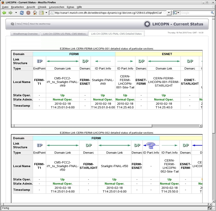Open the Google search engine selector
The height and width of the screenshot is (211, 216).
tap(176, 13)
